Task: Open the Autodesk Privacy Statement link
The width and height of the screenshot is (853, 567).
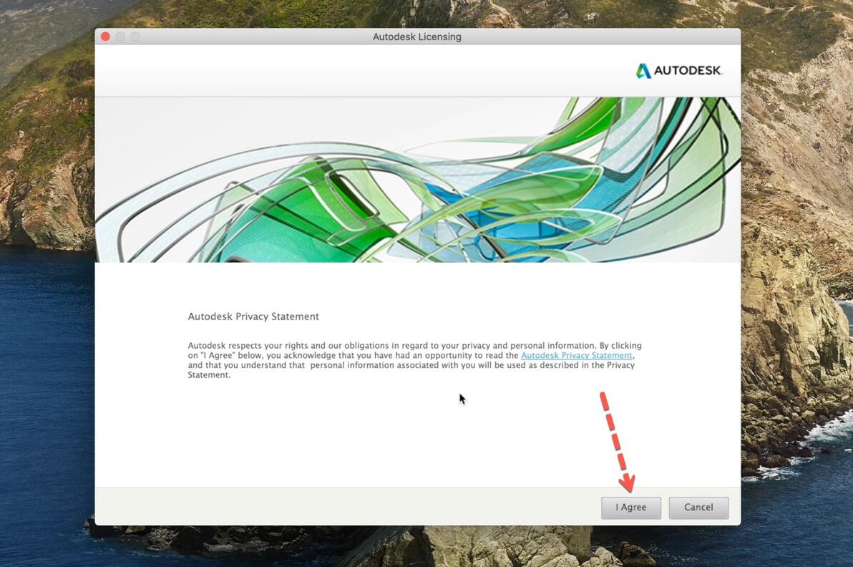Action: [577, 355]
